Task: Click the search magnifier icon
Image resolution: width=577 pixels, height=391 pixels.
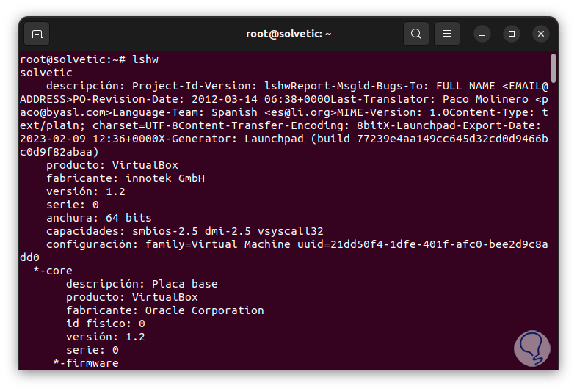Action: click(416, 34)
